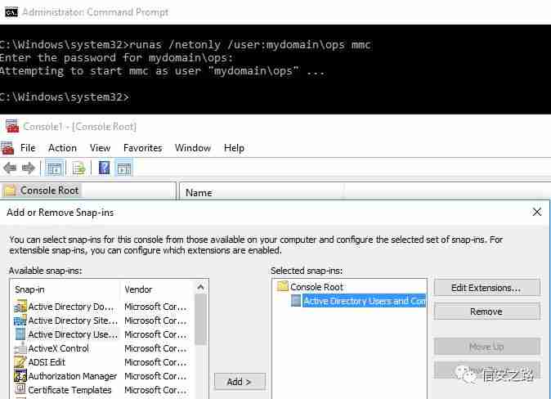Click Console Root folder icon in selected snap-ins
Screen dimensions: 551x399
point(283,286)
